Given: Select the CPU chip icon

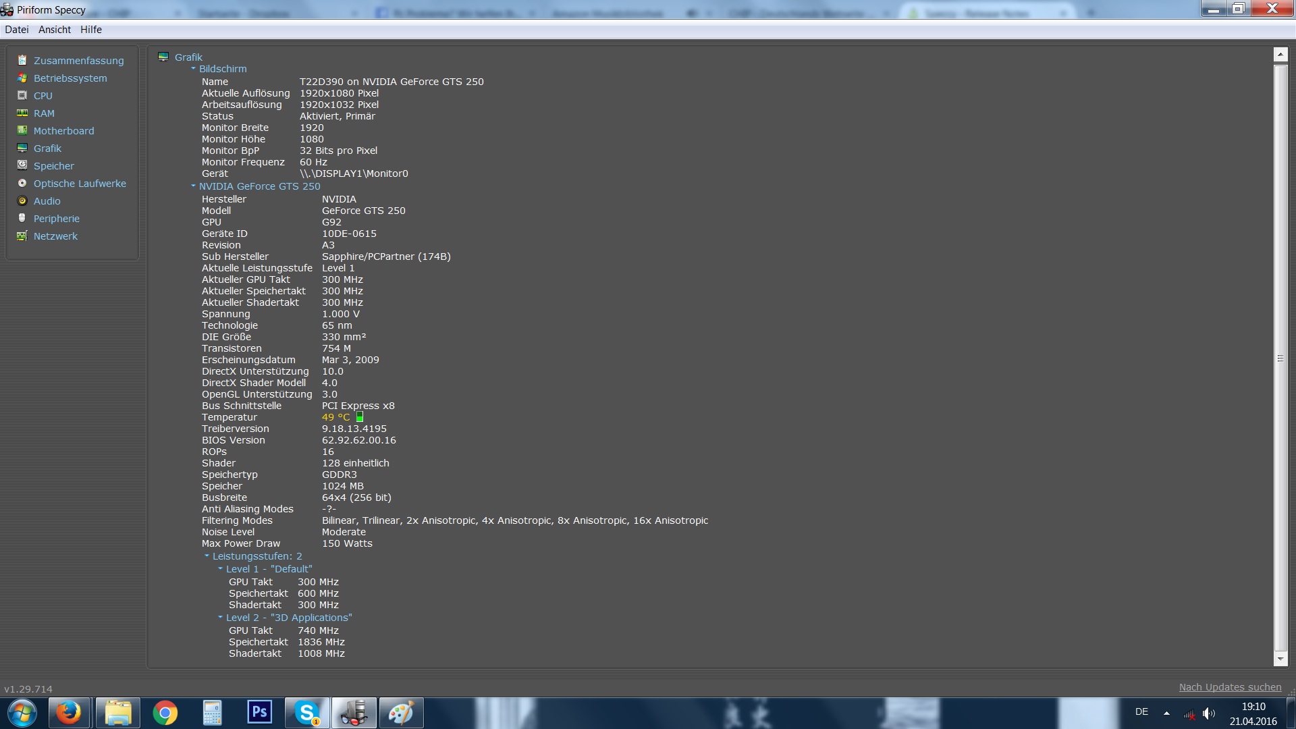Looking at the screenshot, I should [x=22, y=95].
